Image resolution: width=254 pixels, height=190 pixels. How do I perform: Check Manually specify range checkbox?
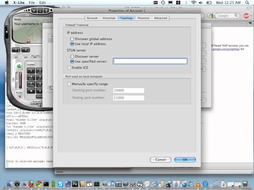coord(69,84)
